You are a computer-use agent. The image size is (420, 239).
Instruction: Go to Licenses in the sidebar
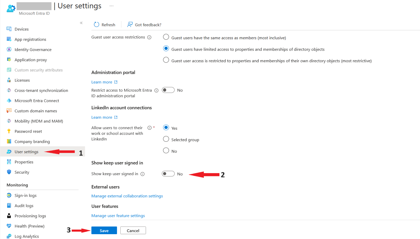(x=22, y=80)
